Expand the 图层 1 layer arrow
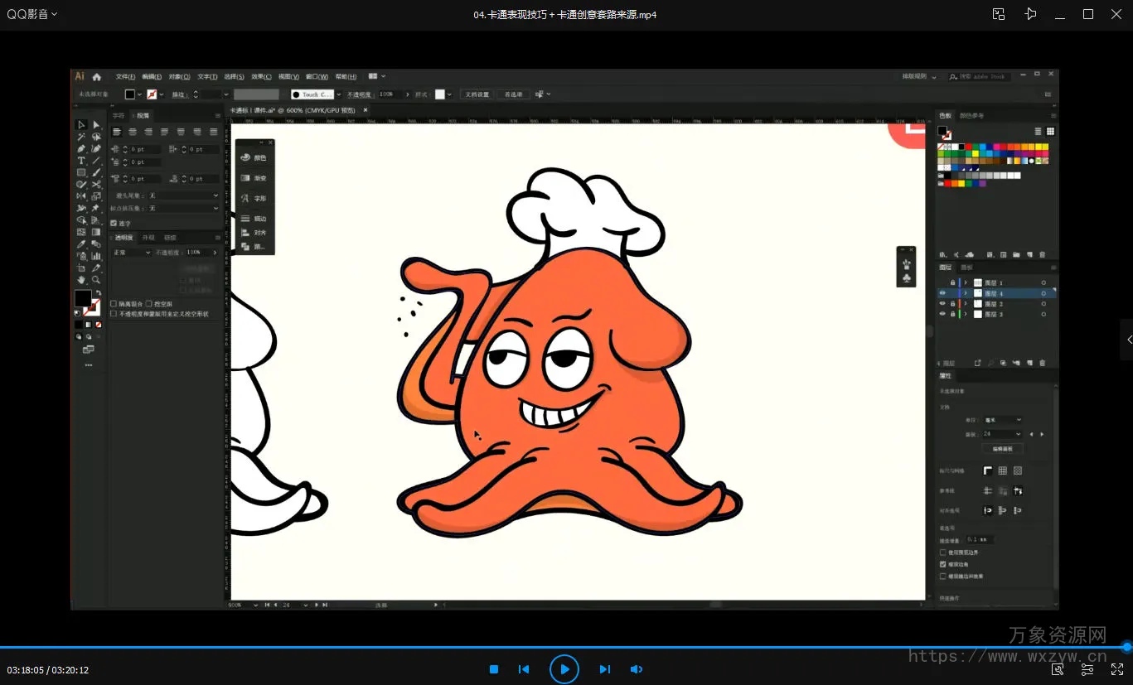Screen dimensions: 1133x685 click(x=966, y=283)
